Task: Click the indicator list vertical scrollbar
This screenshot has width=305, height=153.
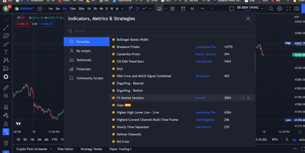Action: (x=255, y=62)
